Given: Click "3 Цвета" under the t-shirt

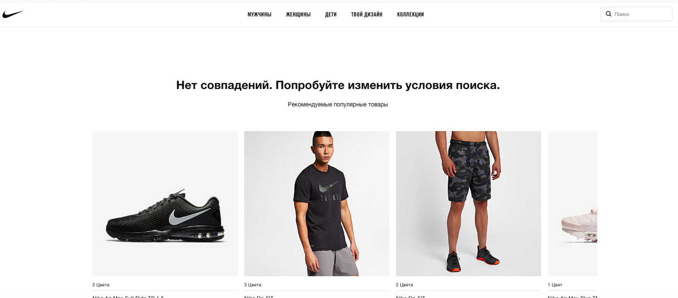Looking at the screenshot, I should pos(253,285).
